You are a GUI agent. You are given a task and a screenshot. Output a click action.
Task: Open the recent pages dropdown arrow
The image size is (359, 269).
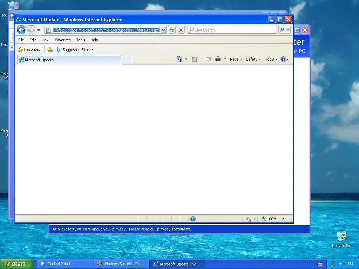click(39, 30)
